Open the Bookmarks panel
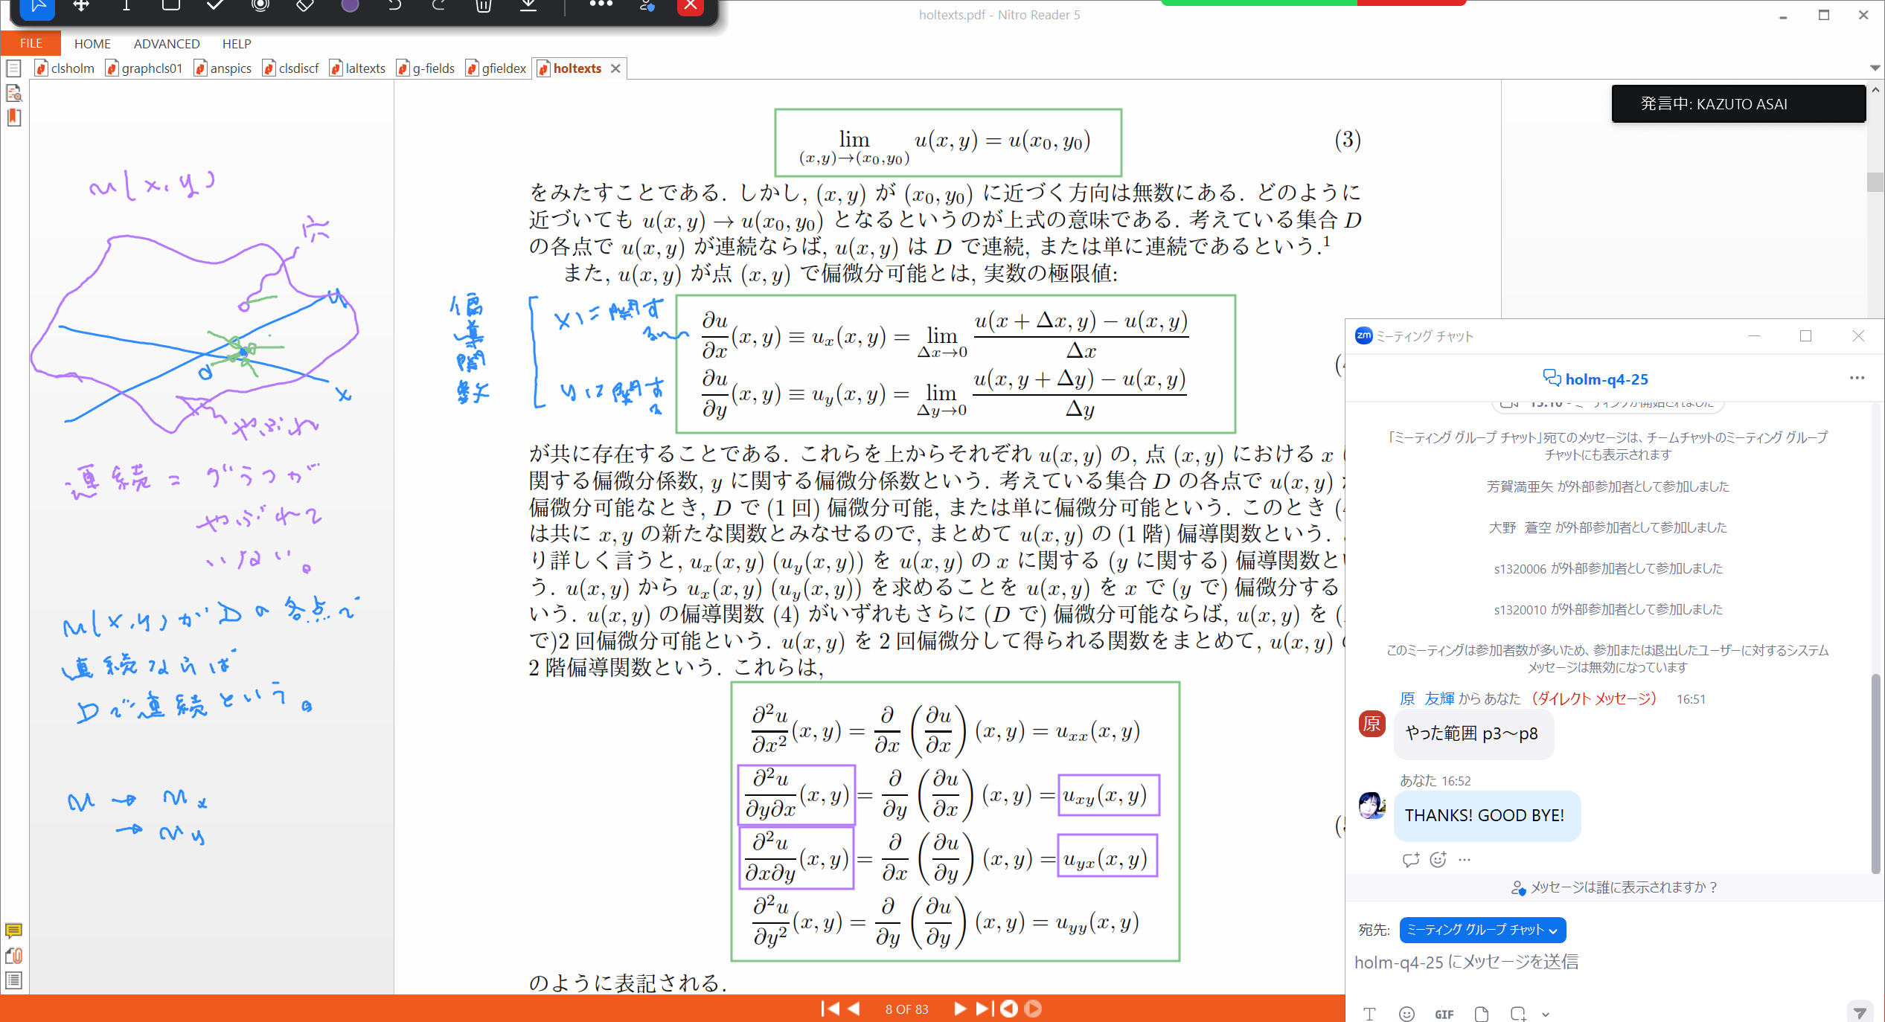The height and width of the screenshot is (1022, 1885). pos(13,118)
